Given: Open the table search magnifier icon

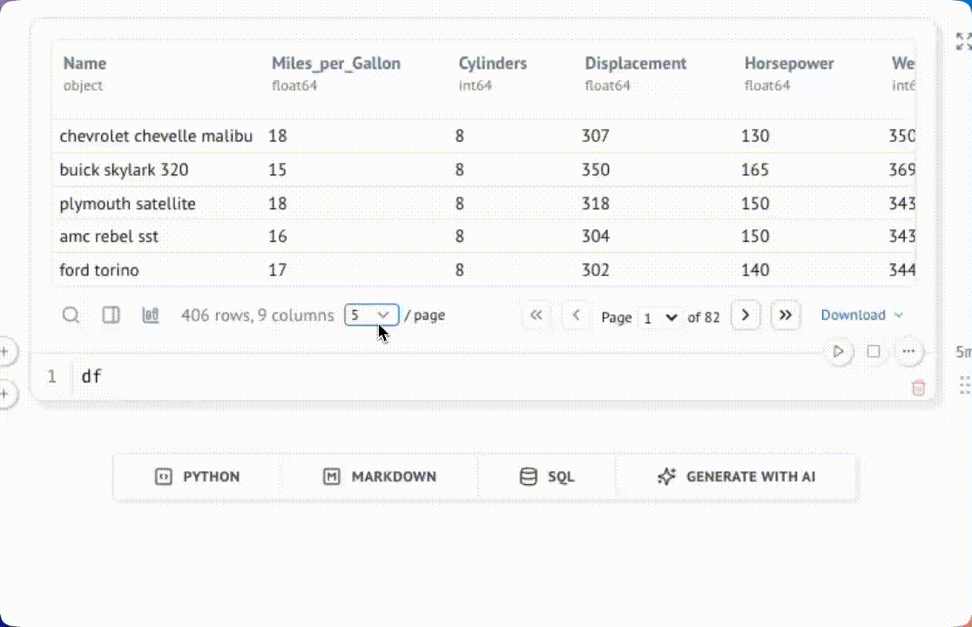Looking at the screenshot, I should (71, 315).
